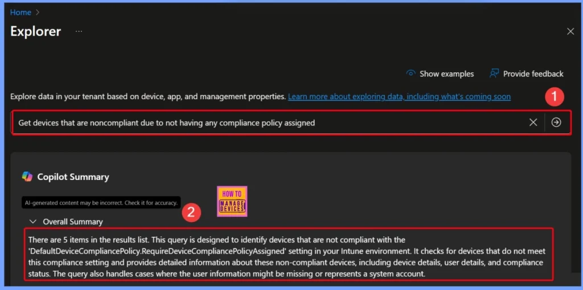The height and width of the screenshot is (290, 583).
Task: Click the Provide feedback label
Action: tap(533, 74)
